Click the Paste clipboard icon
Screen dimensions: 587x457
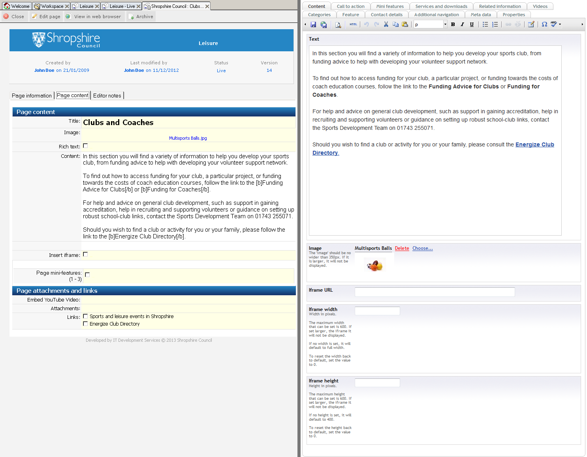click(x=405, y=24)
